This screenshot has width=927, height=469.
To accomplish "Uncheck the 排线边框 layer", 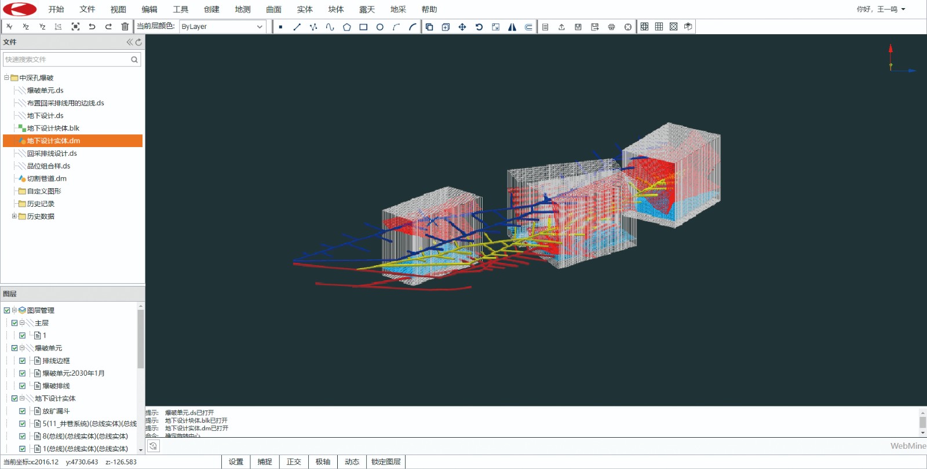I will (x=23, y=361).
